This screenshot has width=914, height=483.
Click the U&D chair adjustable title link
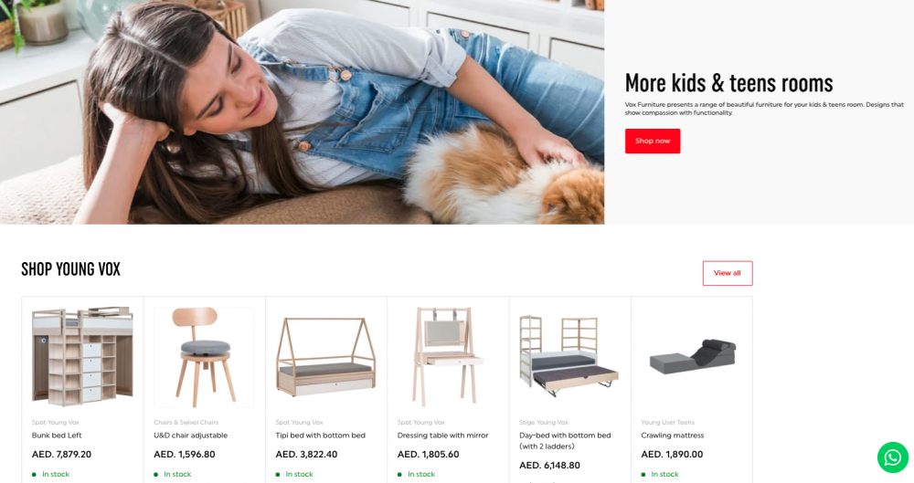pyautogui.click(x=191, y=436)
